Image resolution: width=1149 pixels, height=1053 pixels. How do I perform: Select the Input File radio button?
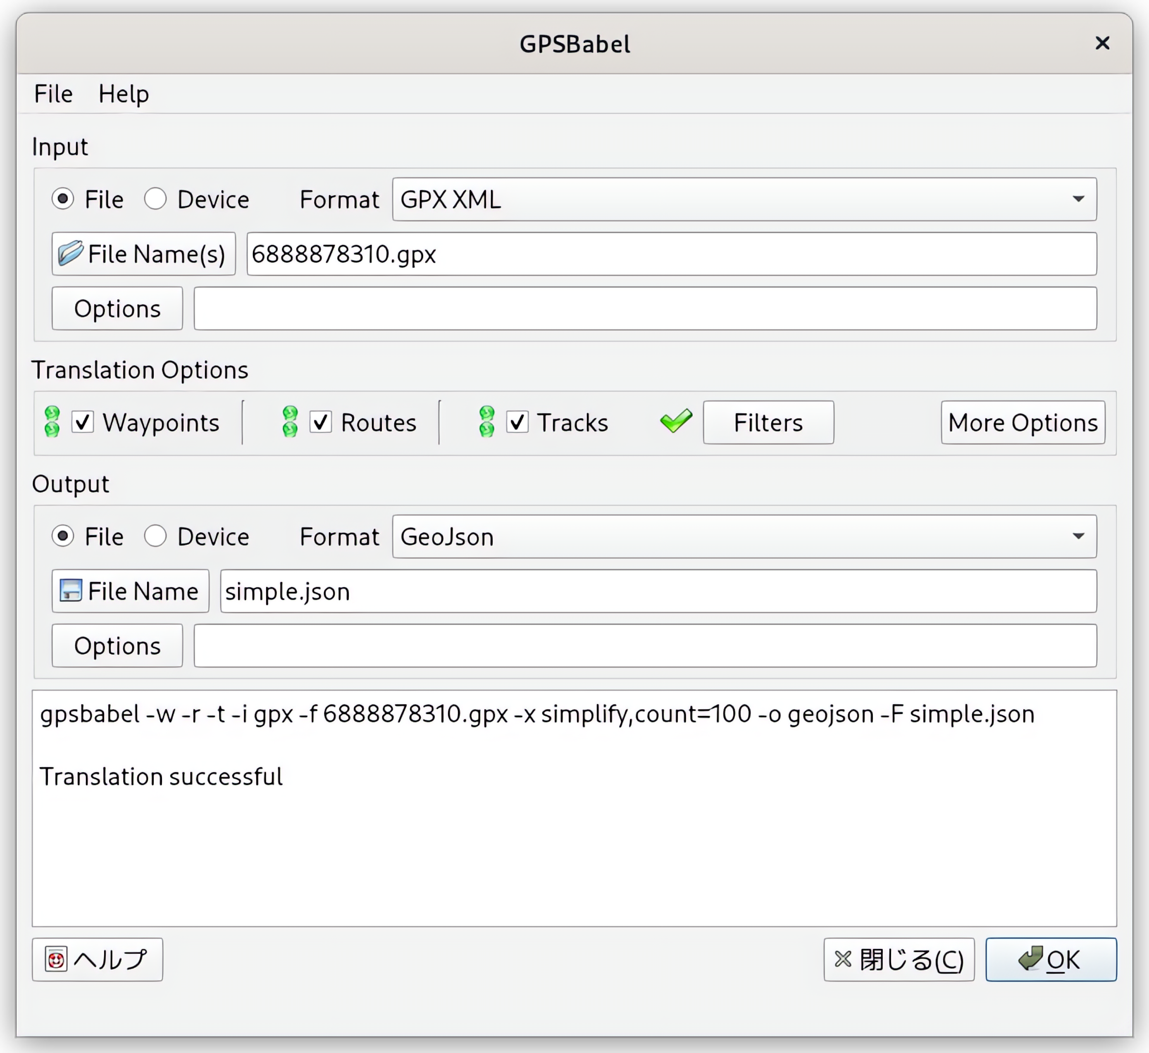click(63, 199)
